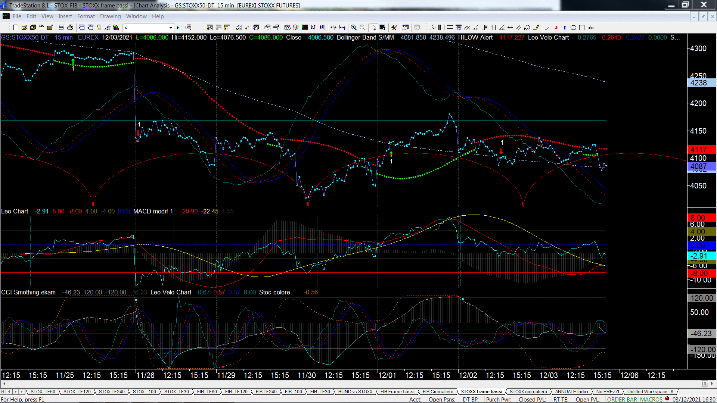
Task: Open the Edit menu
Action: click(x=31, y=16)
